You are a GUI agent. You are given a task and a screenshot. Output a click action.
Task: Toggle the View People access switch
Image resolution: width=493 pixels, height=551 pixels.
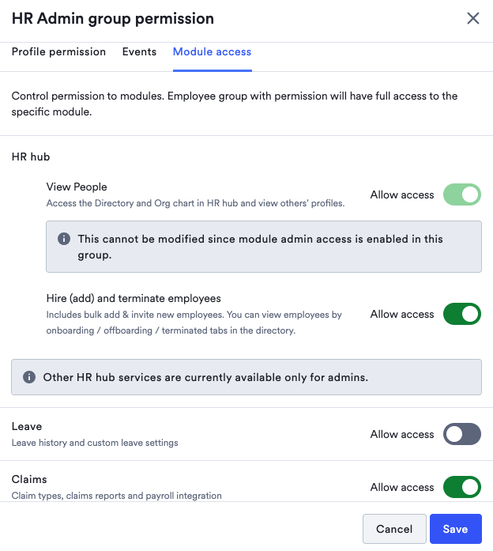point(461,194)
